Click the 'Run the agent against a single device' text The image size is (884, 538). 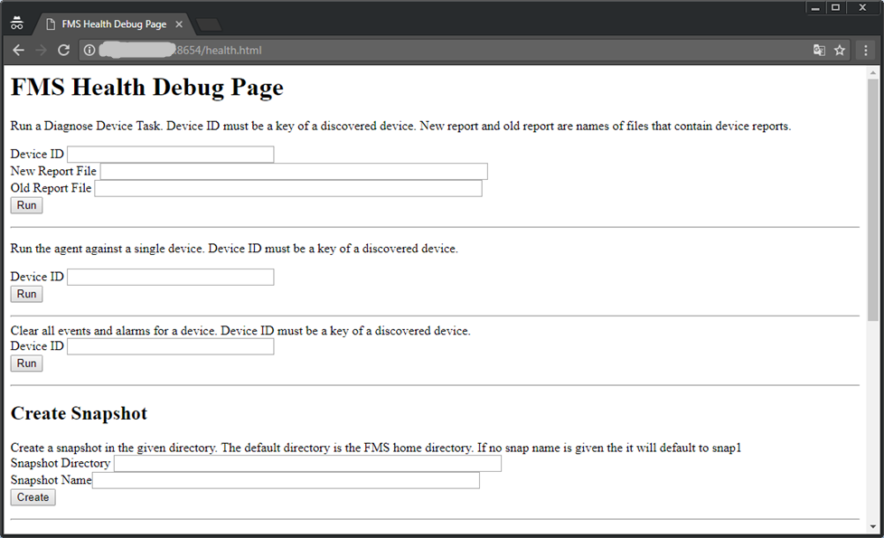click(x=234, y=249)
